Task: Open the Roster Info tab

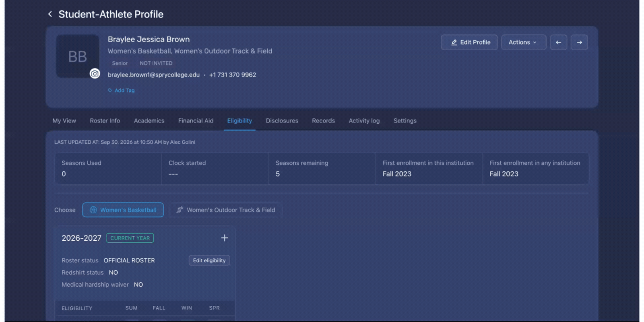Action: [105, 121]
